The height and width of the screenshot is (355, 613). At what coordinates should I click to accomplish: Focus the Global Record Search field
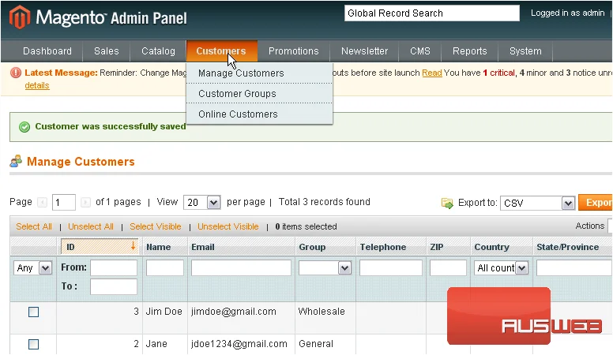pos(432,13)
